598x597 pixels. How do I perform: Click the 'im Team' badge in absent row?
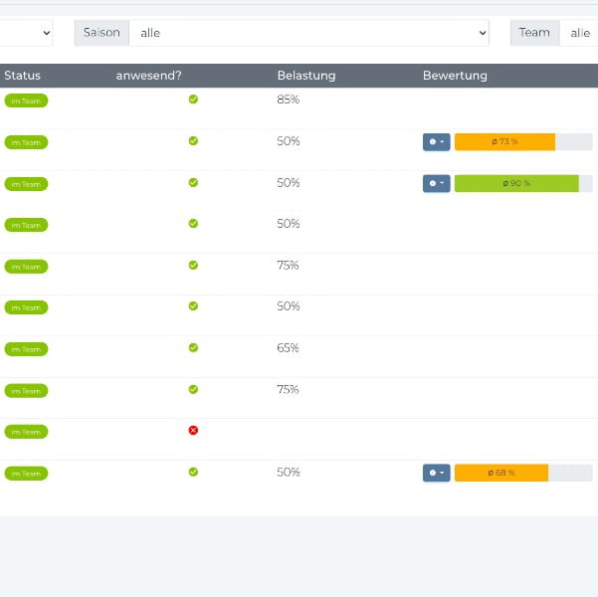26,432
